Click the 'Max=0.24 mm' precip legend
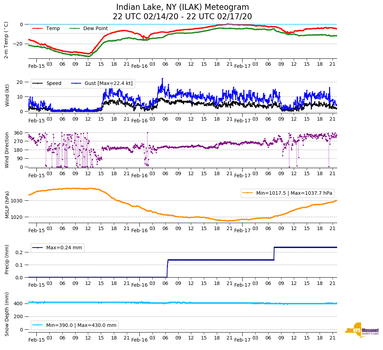The height and width of the screenshot is (350, 383). pyautogui.click(x=57, y=248)
